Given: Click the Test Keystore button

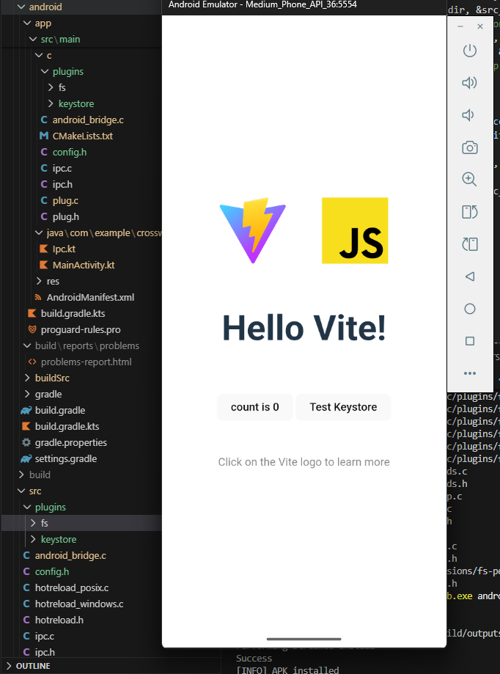Looking at the screenshot, I should coord(343,406).
